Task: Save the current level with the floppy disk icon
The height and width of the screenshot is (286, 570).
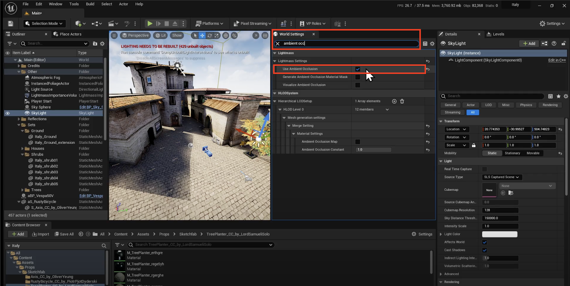Action: coord(11,24)
